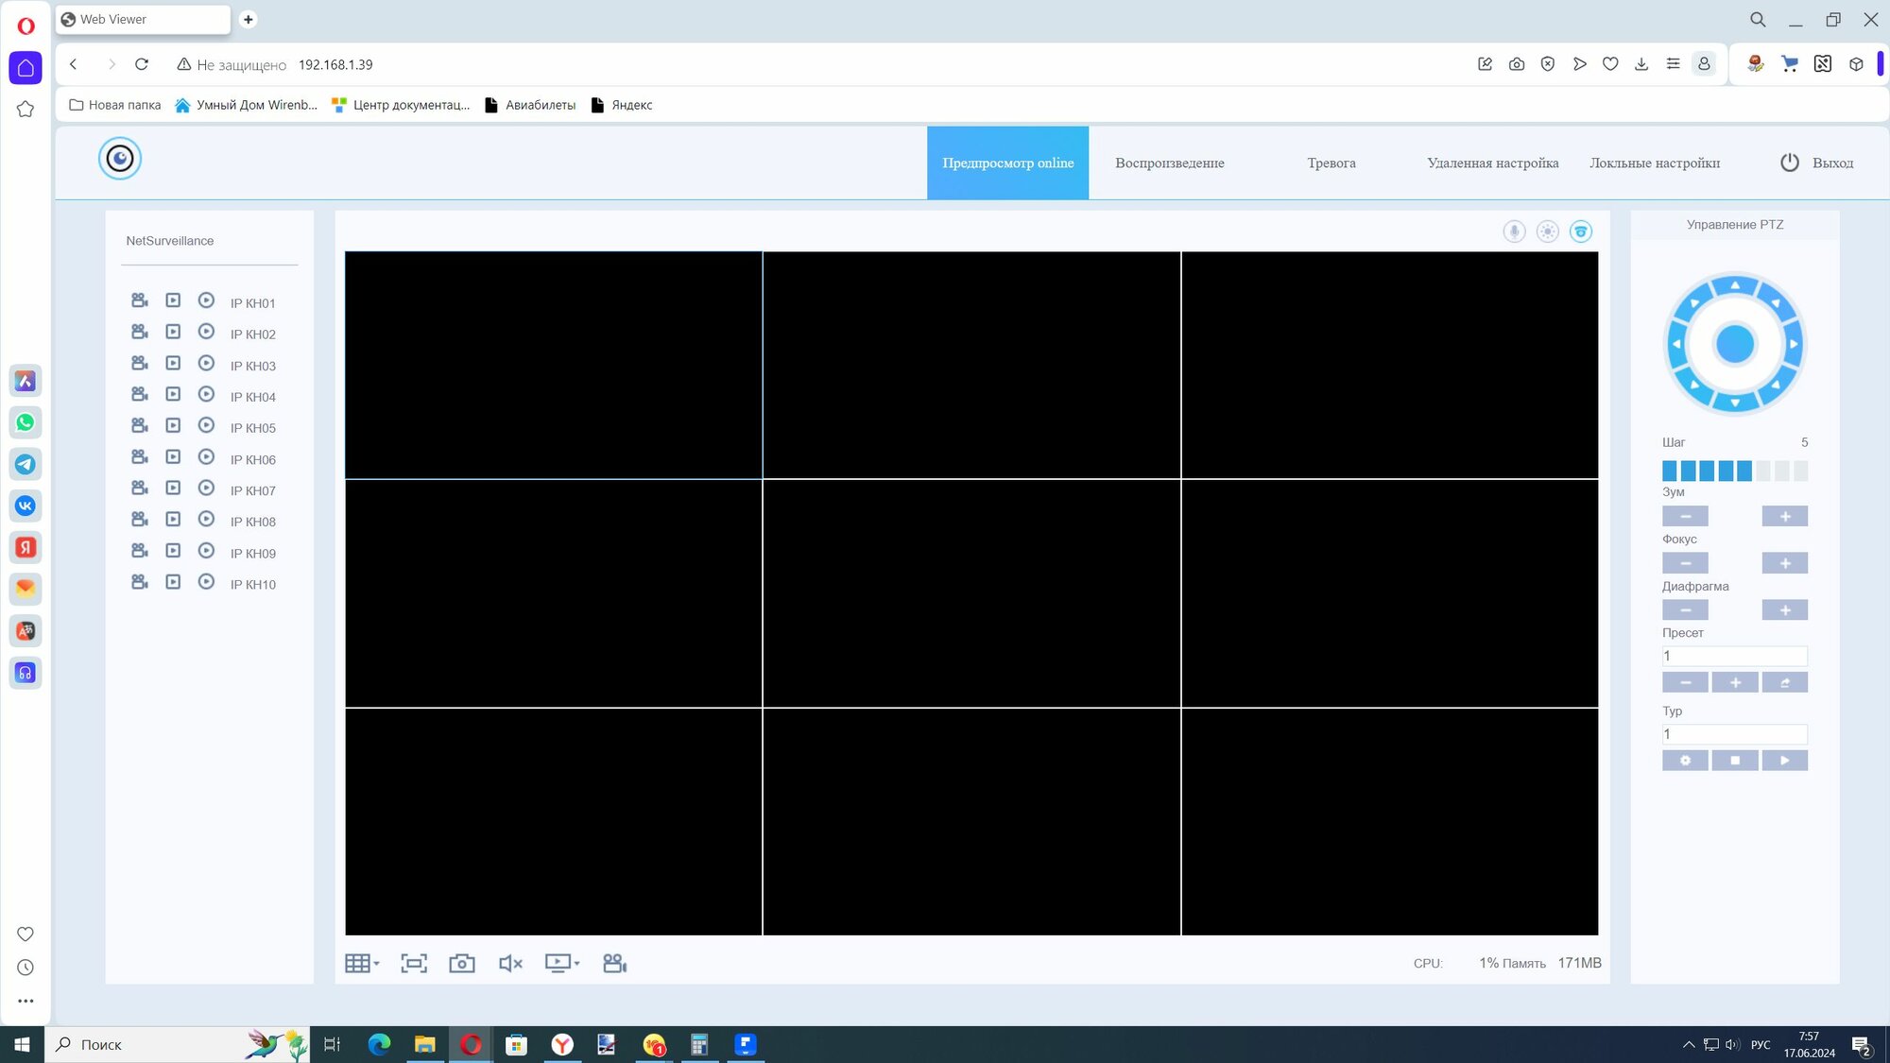Toggle fullscreen view in the bottom toolbar
Image resolution: width=1890 pixels, height=1063 pixels.
414,963
